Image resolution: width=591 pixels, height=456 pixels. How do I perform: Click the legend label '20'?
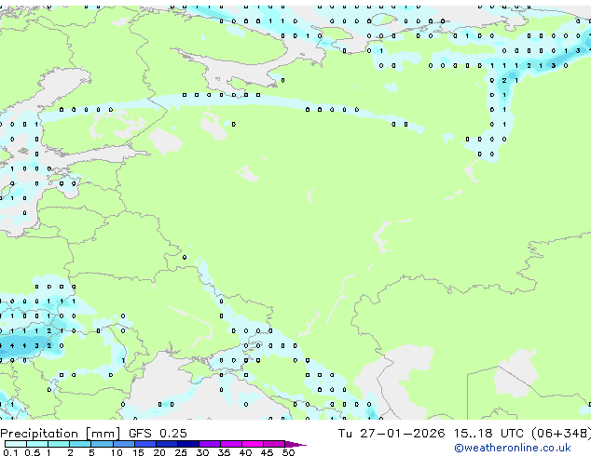159,452
